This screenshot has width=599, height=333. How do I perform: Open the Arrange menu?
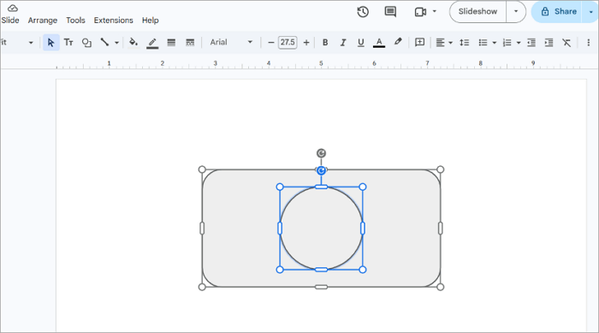tap(43, 21)
